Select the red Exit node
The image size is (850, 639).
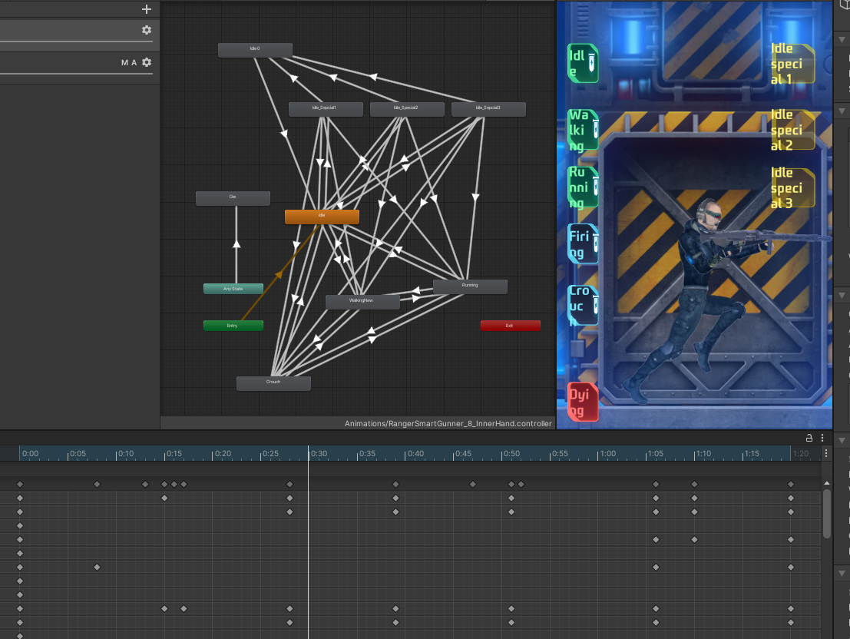(510, 326)
